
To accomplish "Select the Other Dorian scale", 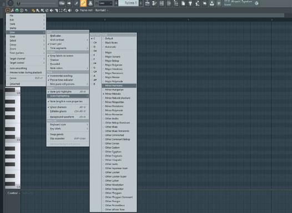I will click(119, 144).
